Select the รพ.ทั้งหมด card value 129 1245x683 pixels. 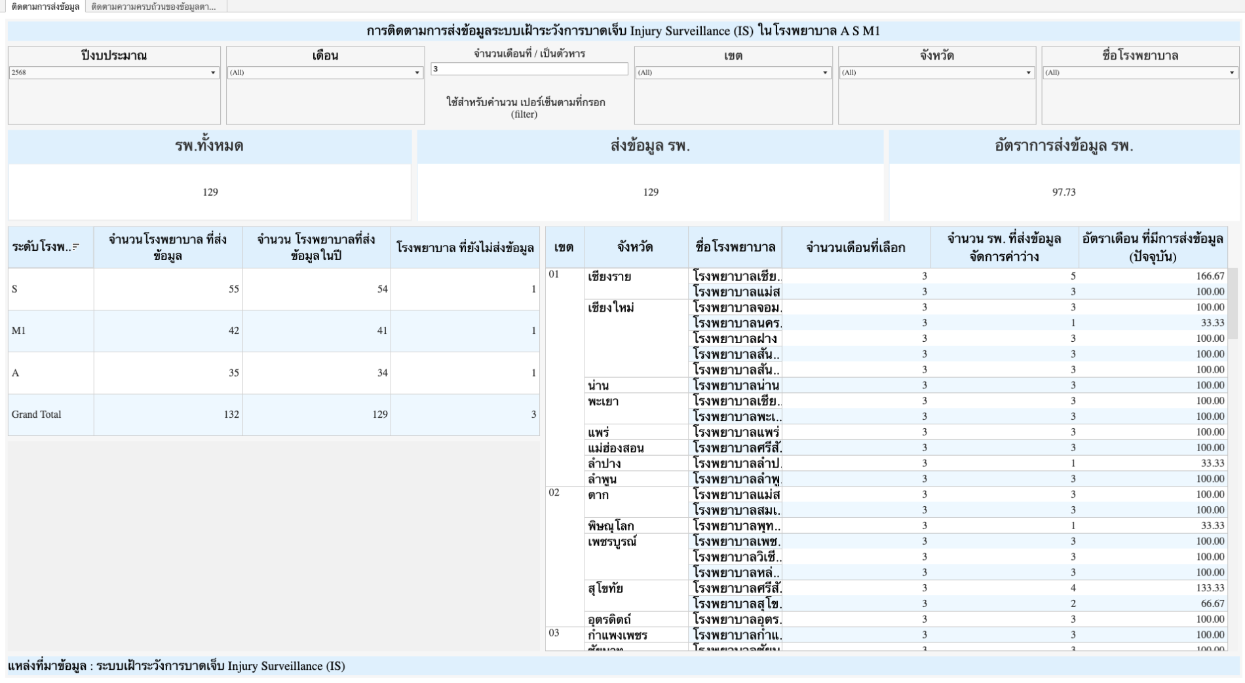pos(210,192)
